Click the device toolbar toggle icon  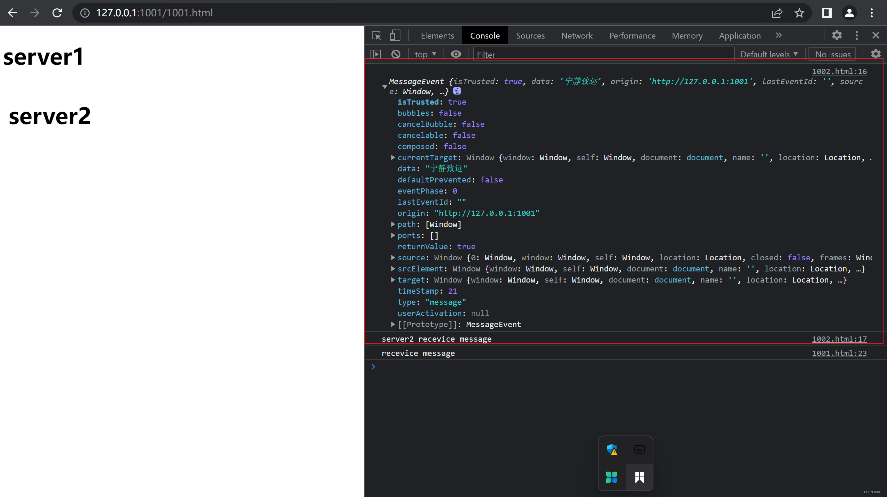point(395,35)
